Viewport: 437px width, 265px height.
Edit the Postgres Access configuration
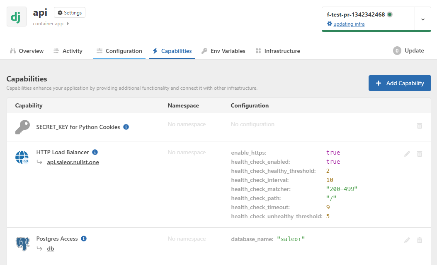[x=407, y=240]
